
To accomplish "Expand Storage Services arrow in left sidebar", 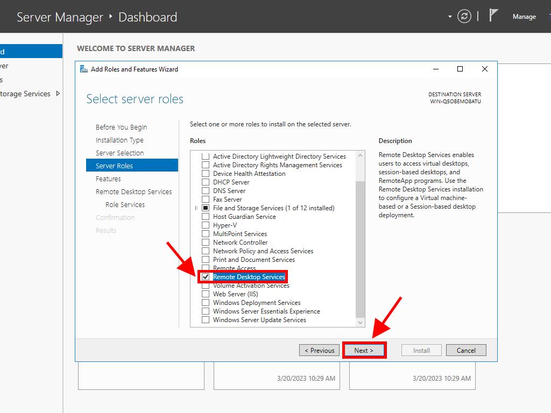I will point(58,94).
